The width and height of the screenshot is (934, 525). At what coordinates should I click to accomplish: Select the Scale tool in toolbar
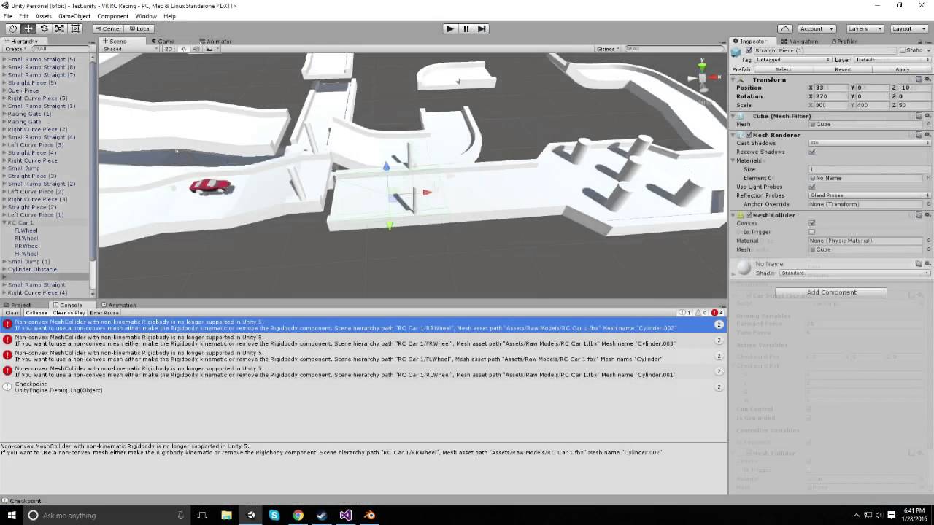click(59, 28)
